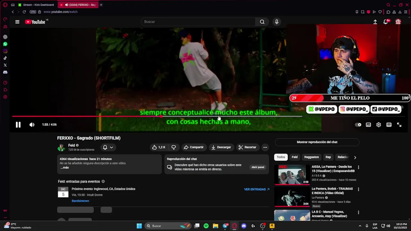411x231 pixels.
Task: Start voice search with the microphone icon
Action: tap(277, 22)
